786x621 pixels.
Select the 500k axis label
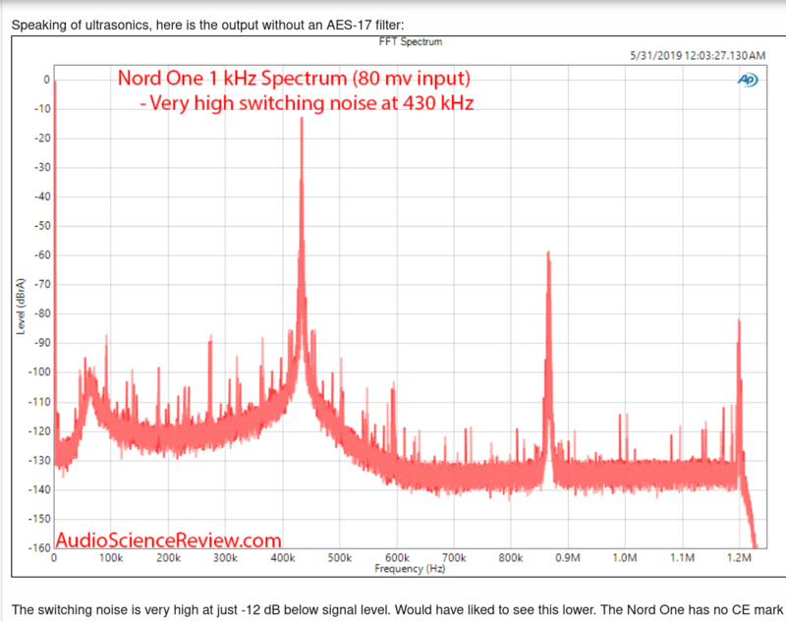coord(338,556)
